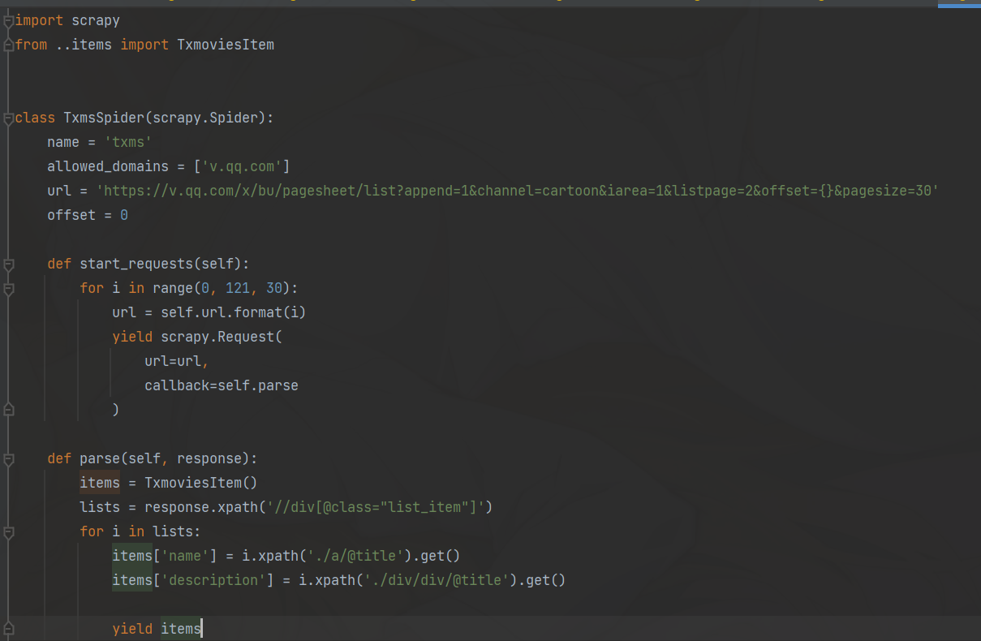Click the response parameter of parse
The width and height of the screenshot is (981, 641).
click(209, 458)
